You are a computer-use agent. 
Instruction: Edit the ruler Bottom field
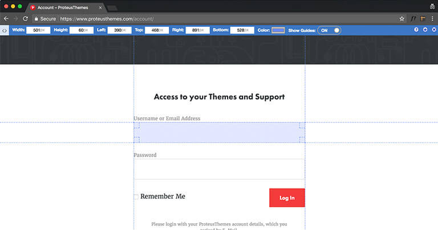coord(242,30)
